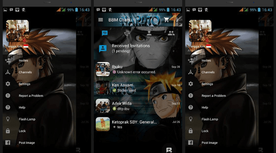Open the Ibuku chat avatar

[x=103, y=69]
